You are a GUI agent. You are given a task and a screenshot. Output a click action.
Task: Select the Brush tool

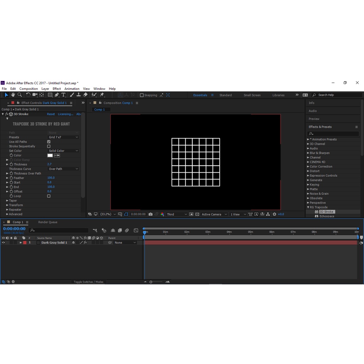72,95
